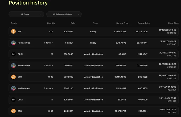Click the Debt column header
Viewport: 181px width, 117px height.
[x=73, y=23]
